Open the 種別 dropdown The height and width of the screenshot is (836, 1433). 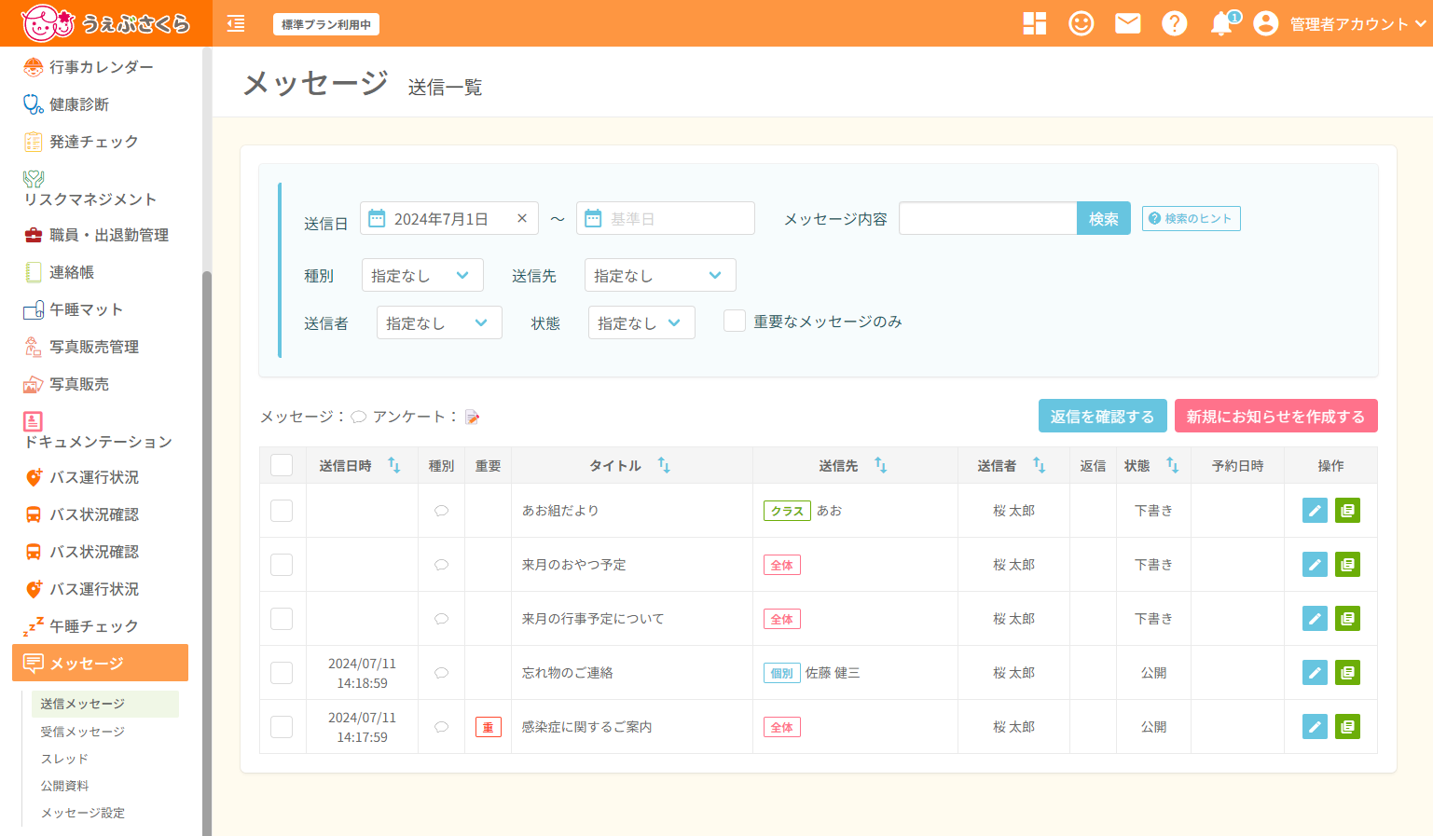point(422,275)
